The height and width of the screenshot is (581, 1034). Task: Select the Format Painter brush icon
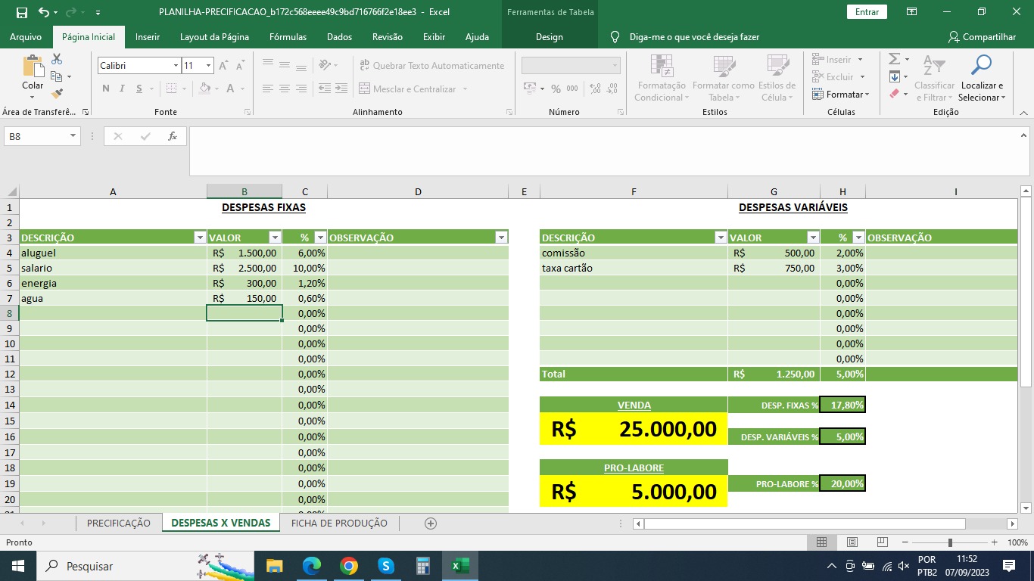pyautogui.click(x=57, y=94)
